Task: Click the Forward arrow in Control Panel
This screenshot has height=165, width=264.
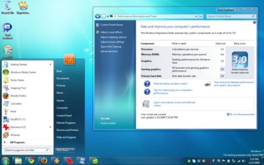Action: (x=104, y=16)
